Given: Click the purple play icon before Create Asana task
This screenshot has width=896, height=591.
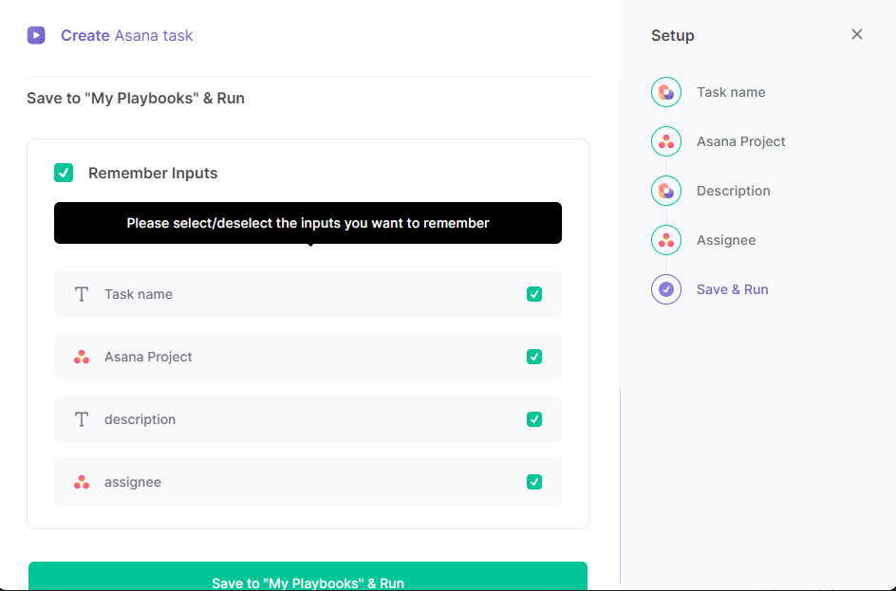Looking at the screenshot, I should click(x=36, y=35).
